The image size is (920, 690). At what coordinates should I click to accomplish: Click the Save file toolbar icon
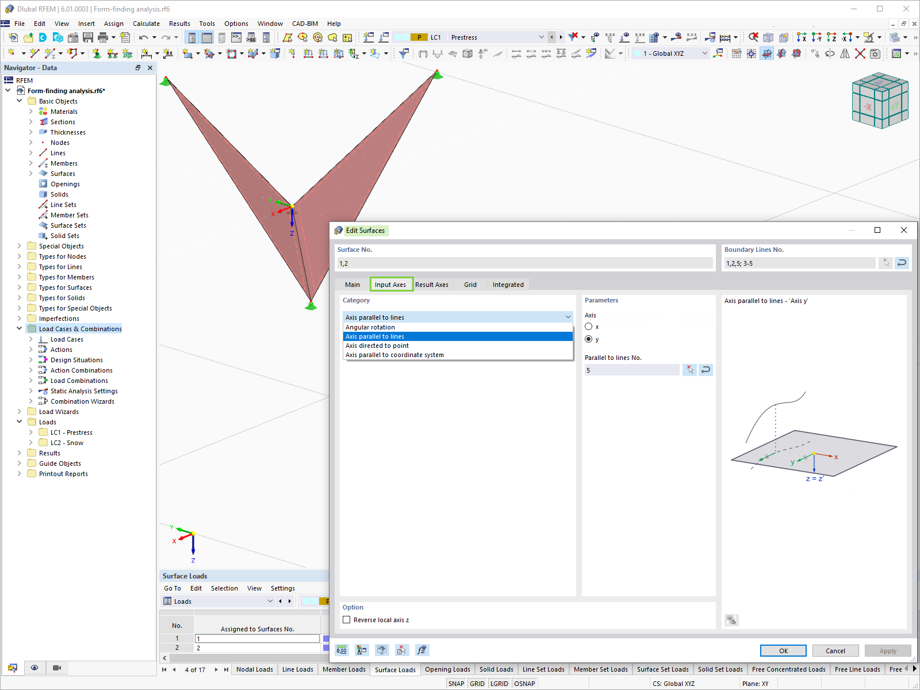tap(88, 37)
